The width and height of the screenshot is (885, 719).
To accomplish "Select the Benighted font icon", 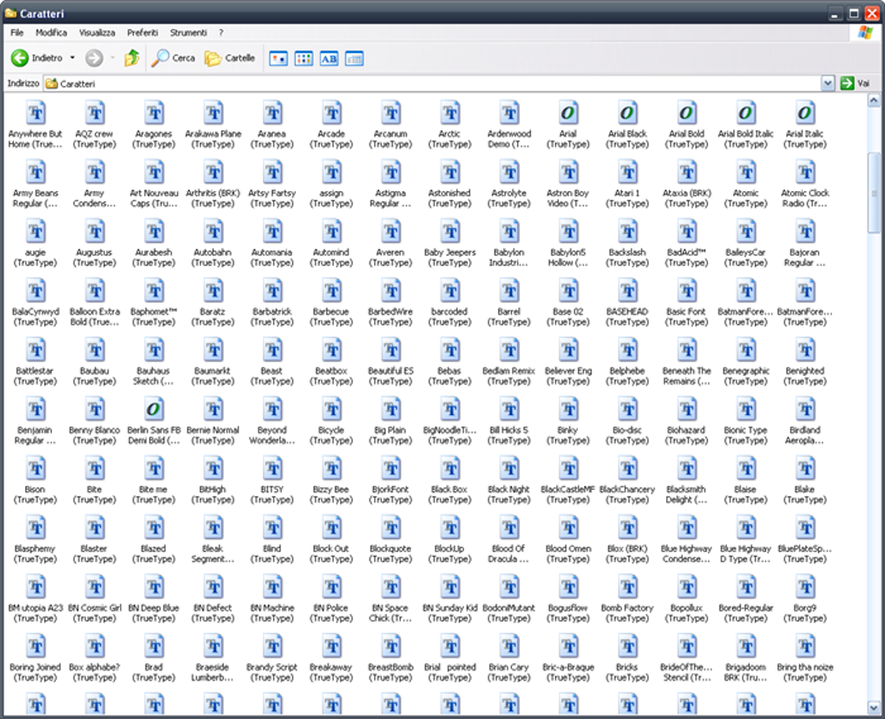I will click(805, 350).
